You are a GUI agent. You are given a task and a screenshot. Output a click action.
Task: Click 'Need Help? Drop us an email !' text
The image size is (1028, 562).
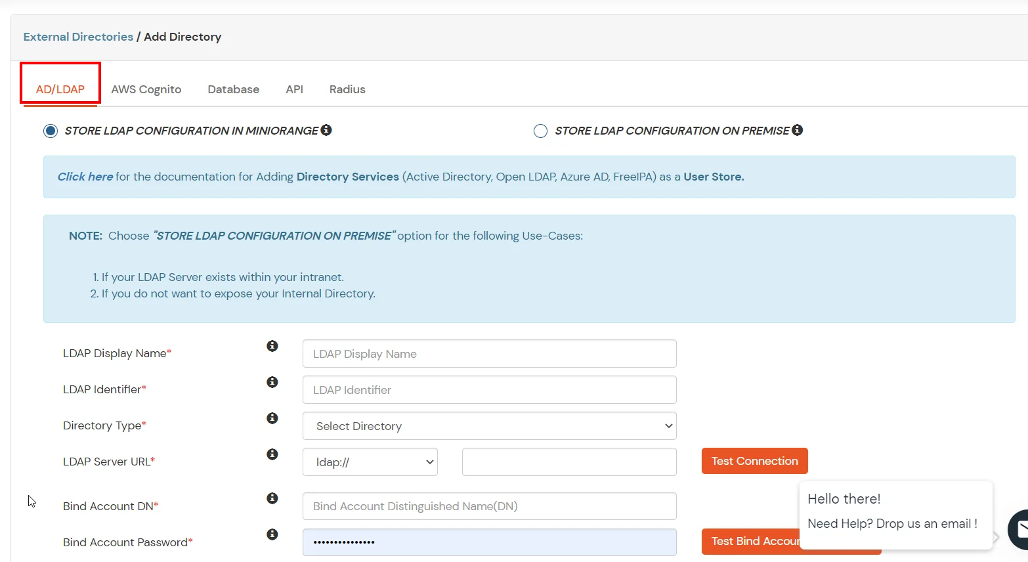click(x=893, y=524)
